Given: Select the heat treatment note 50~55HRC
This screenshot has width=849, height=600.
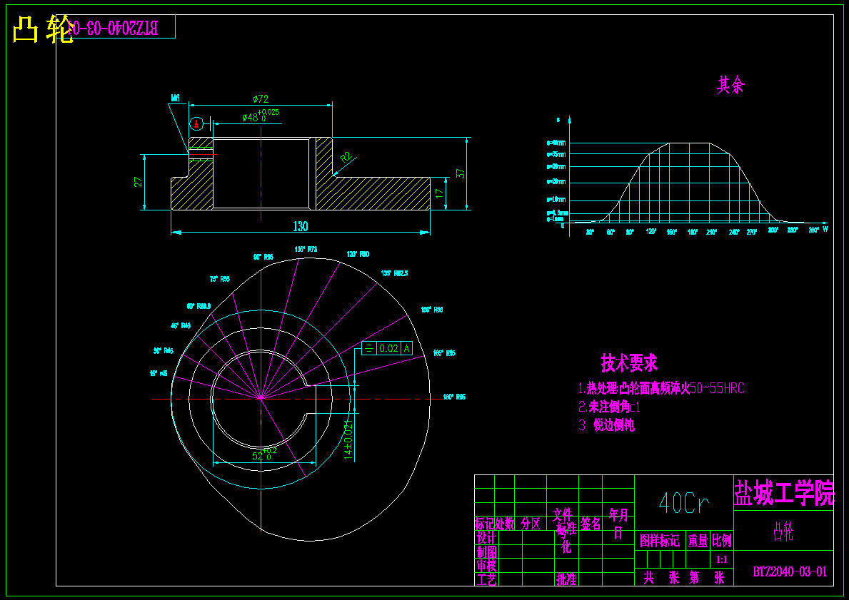Looking at the screenshot, I should pos(661,388).
